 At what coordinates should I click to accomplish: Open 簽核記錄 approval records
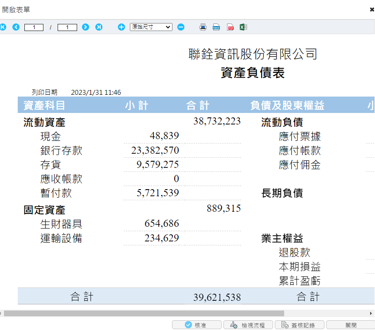(x=300, y=325)
